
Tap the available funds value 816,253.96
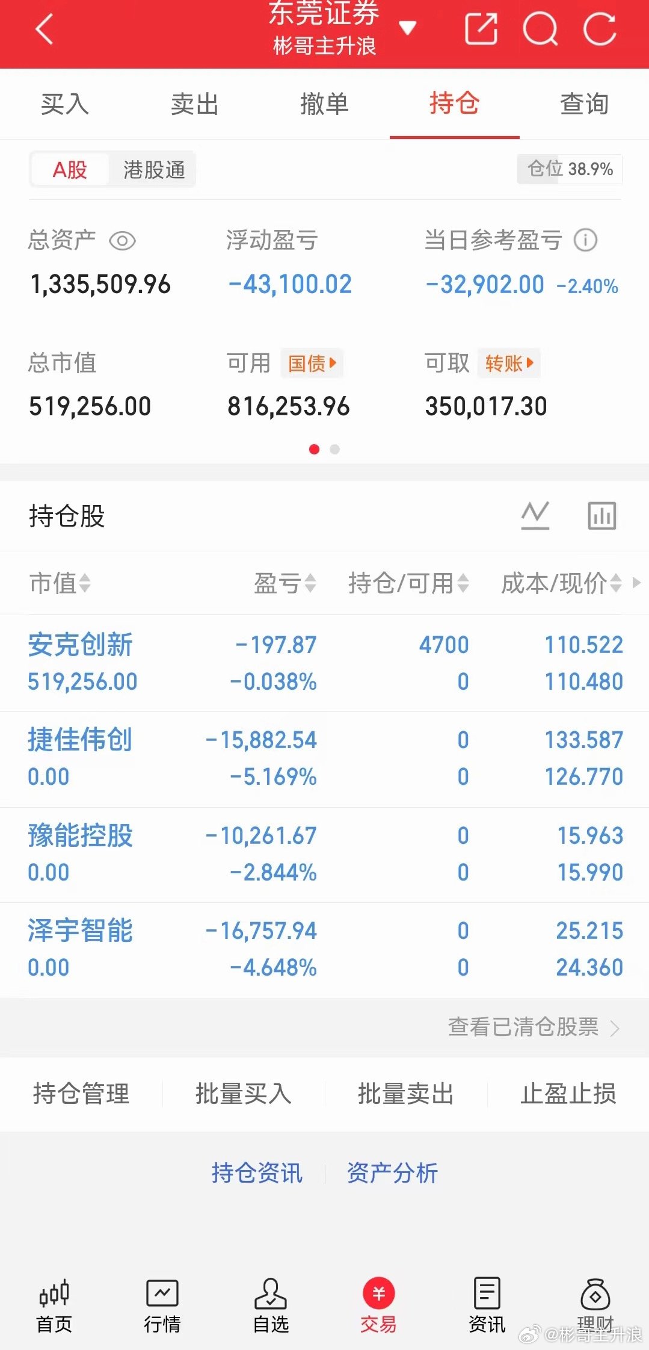(288, 407)
